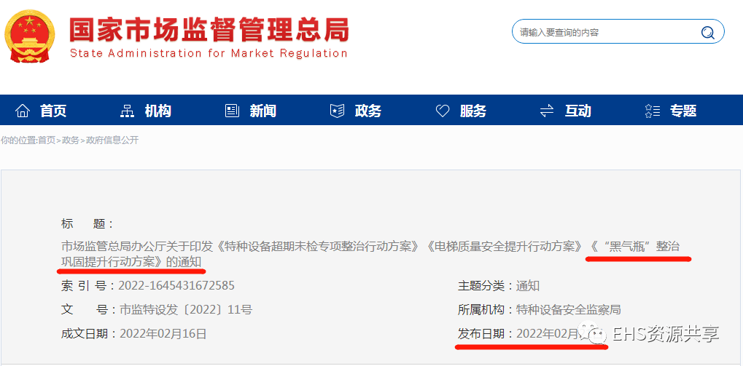Click the star book icon beside 政务
This screenshot has height=366, width=743.
click(336, 111)
